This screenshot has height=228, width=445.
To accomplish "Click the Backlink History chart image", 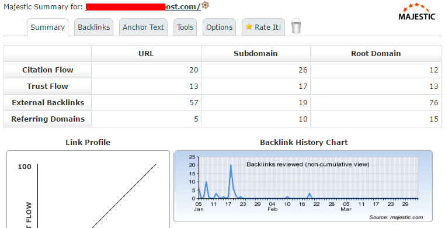I will click(x=303, y=186).
